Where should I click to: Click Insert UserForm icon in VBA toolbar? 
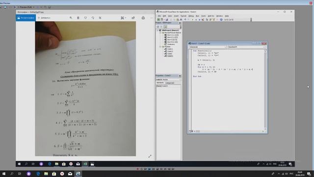(162, 20)
